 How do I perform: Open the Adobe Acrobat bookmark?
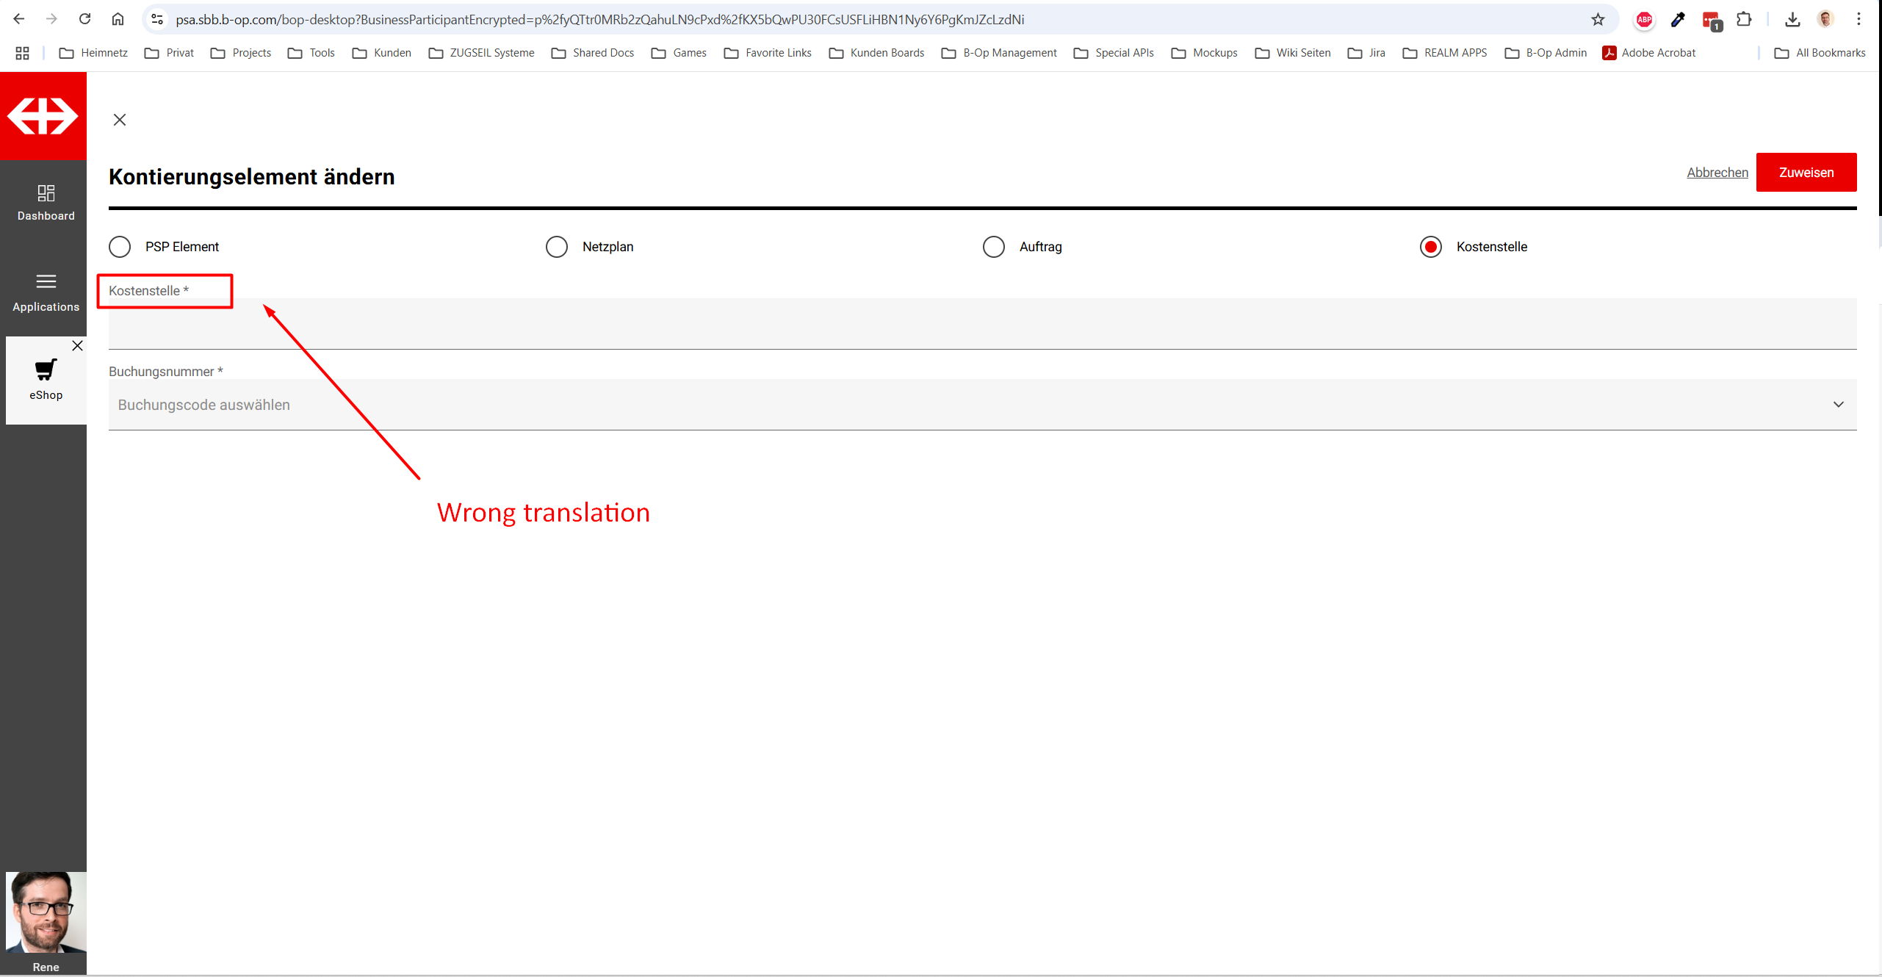pos(1648,53)
